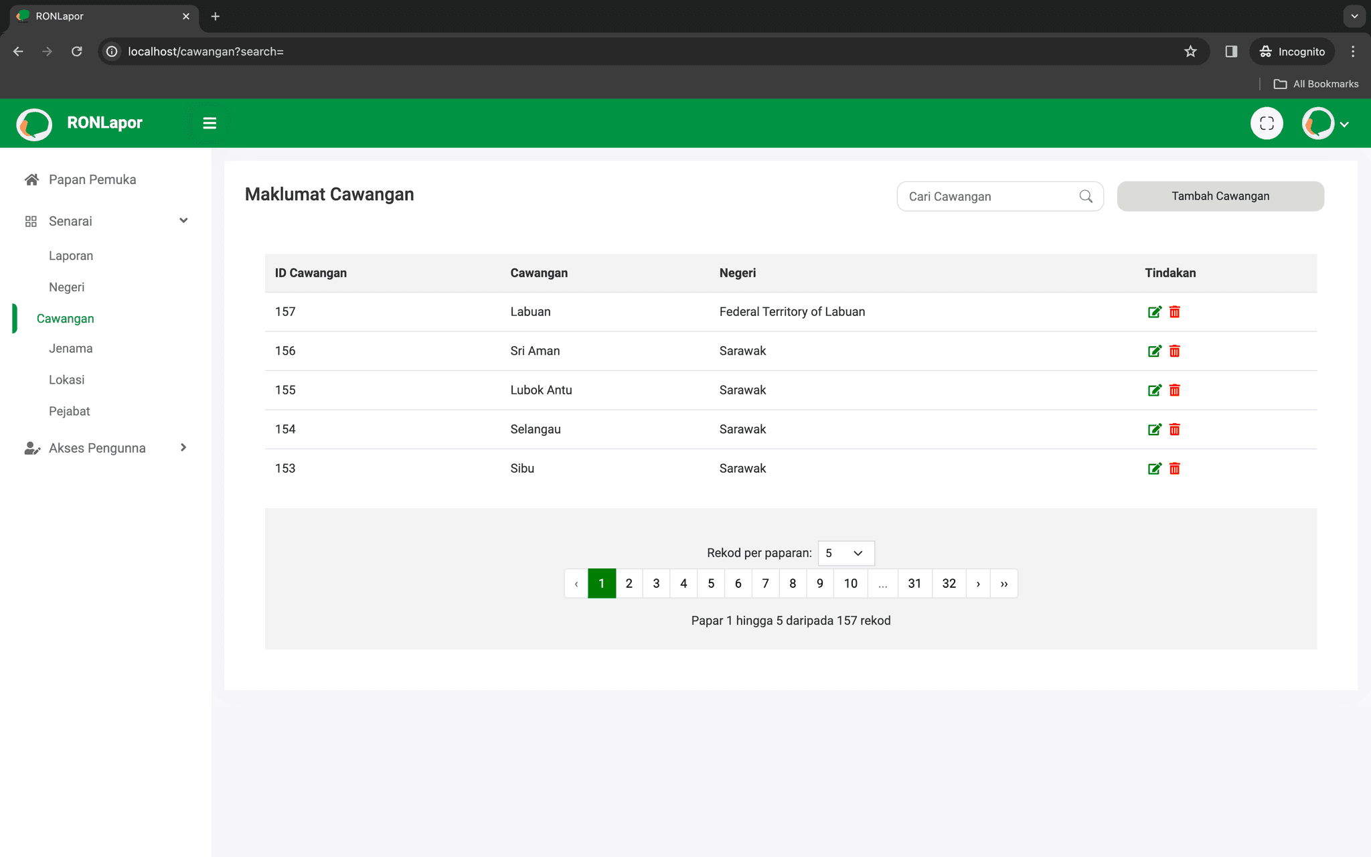This screenshot has width=1371, height=857.
Task: Open Chrome's three-dot menu
Action: point(1353,52)
